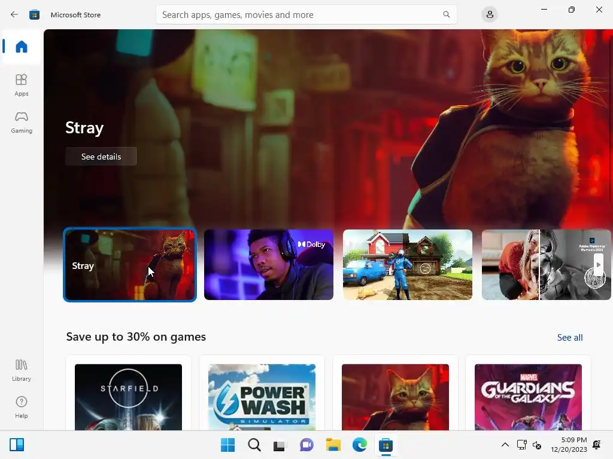Click Microsoft Store taskbar icon
Screen dimensions: 613x459
[386, 445]
